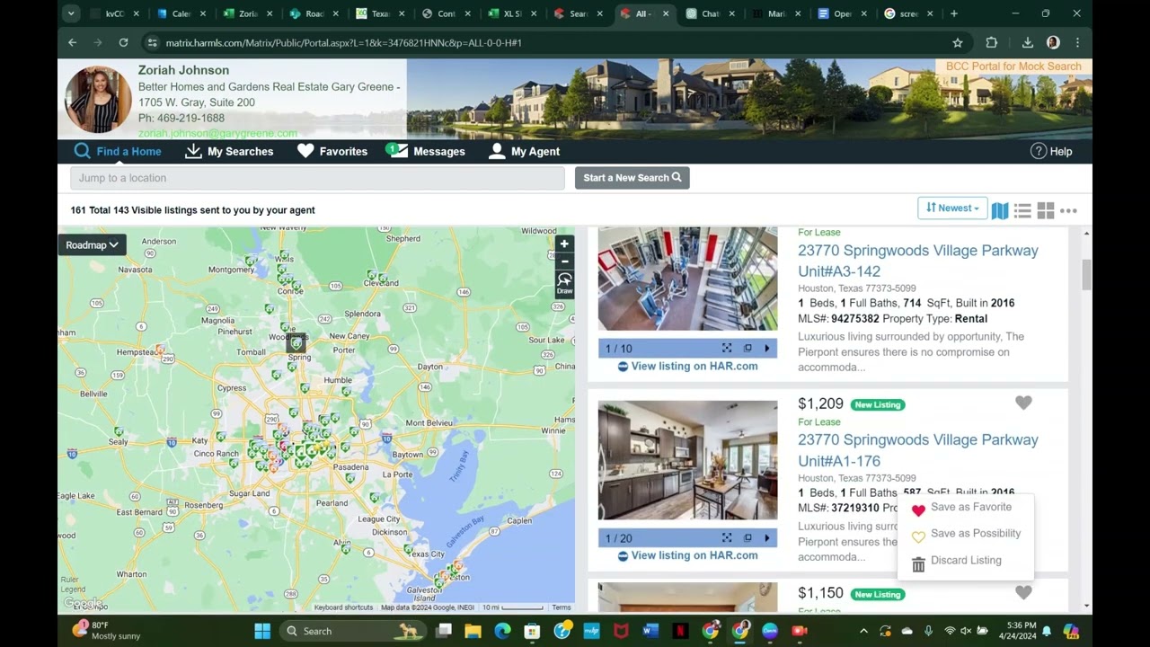Switch to map view icon
The width and height of the screenshot is (1150, 647).
click(x=1000, y=210)
